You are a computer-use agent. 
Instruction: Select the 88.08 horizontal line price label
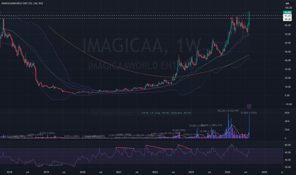(287, 19)
